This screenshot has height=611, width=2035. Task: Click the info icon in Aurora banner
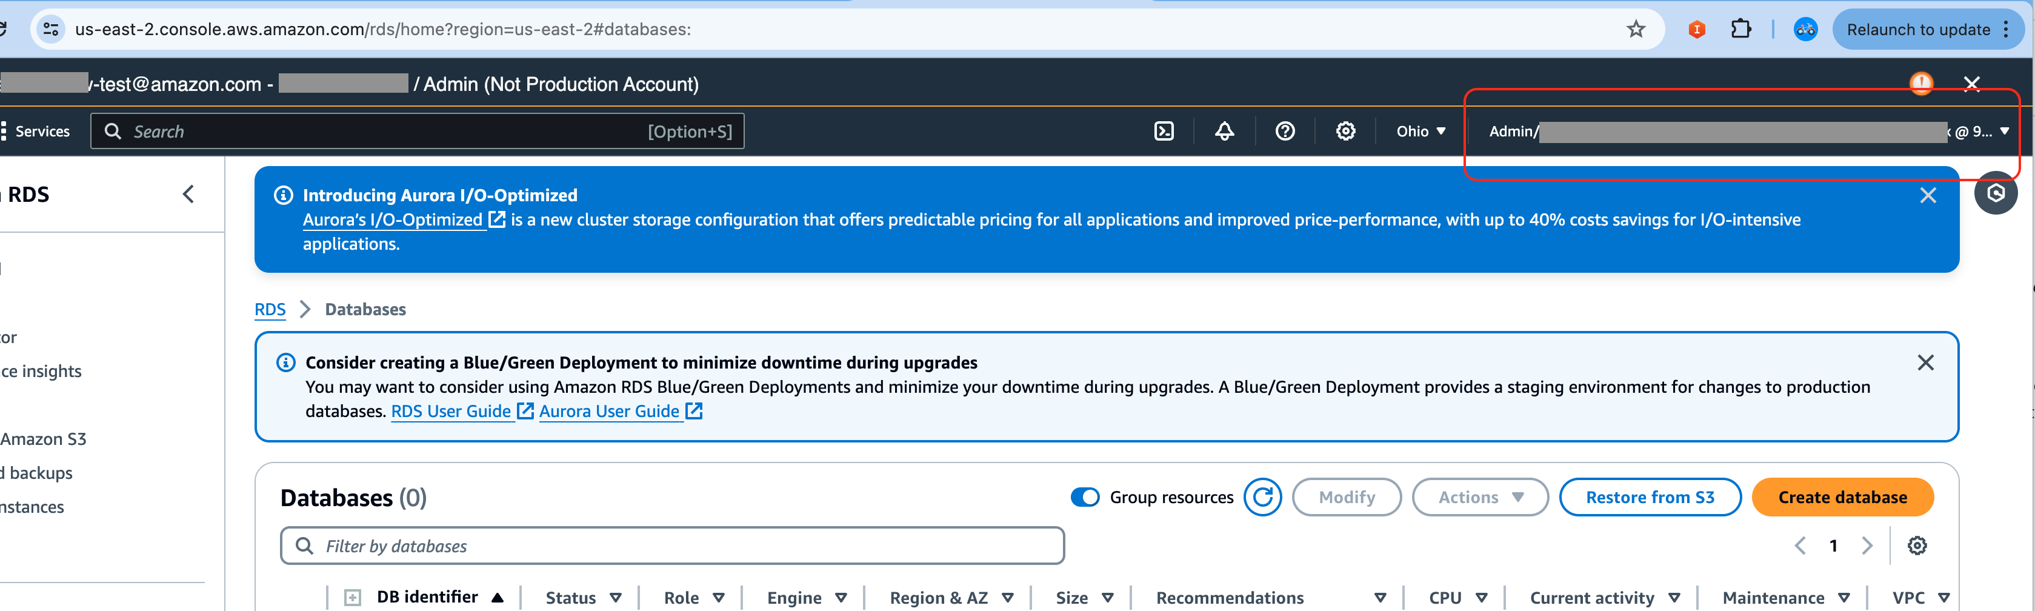pos(283,195)
